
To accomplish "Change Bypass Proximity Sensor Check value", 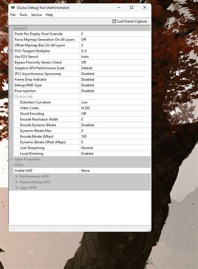I will 115,62.
